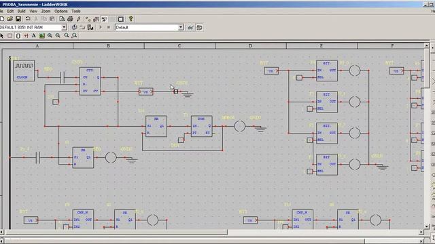This screenshot has width=435, height=244.
Task: Select the red wire connection tool
Action: click(26, 36)
